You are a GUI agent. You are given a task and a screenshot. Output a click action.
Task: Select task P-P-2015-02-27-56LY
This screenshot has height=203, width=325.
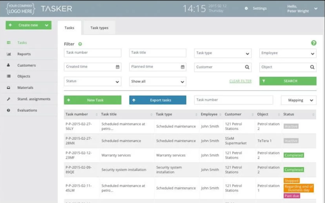(x=79, y=126)
